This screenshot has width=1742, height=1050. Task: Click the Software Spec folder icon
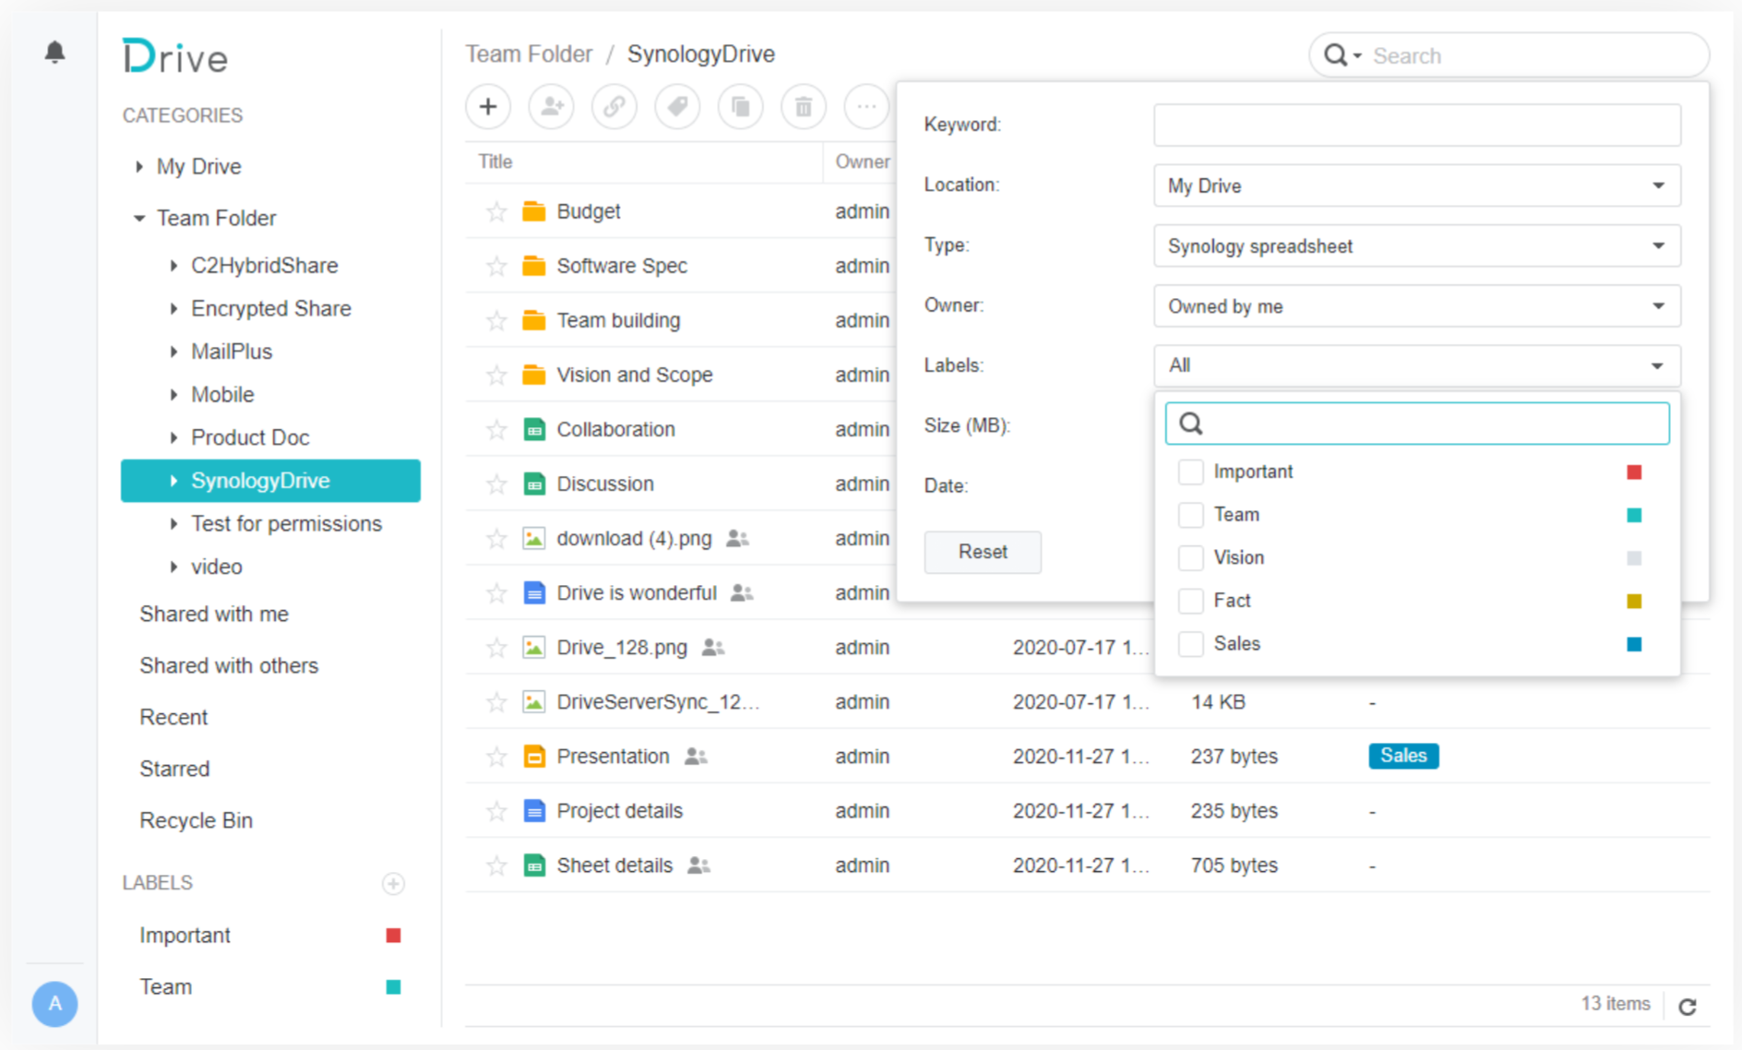(x=533, y=266)
